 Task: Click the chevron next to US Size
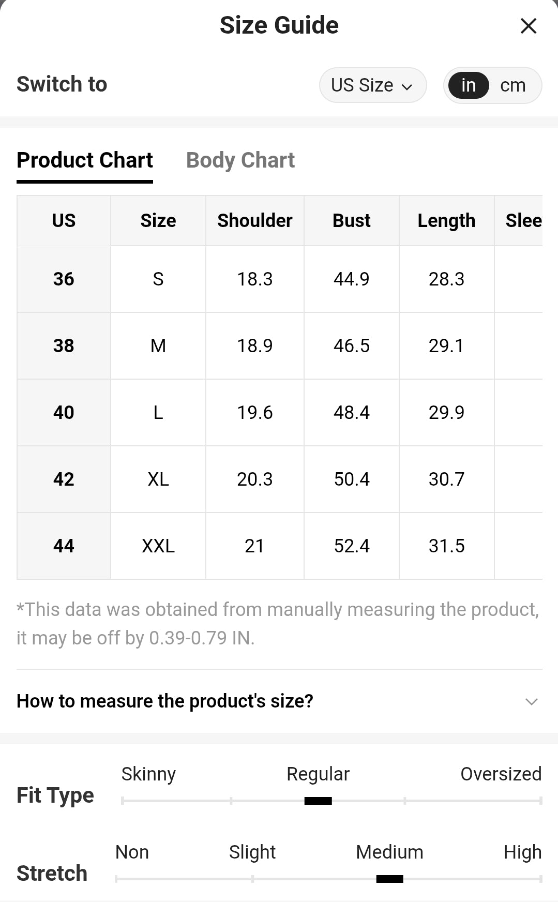pos(408,87)
